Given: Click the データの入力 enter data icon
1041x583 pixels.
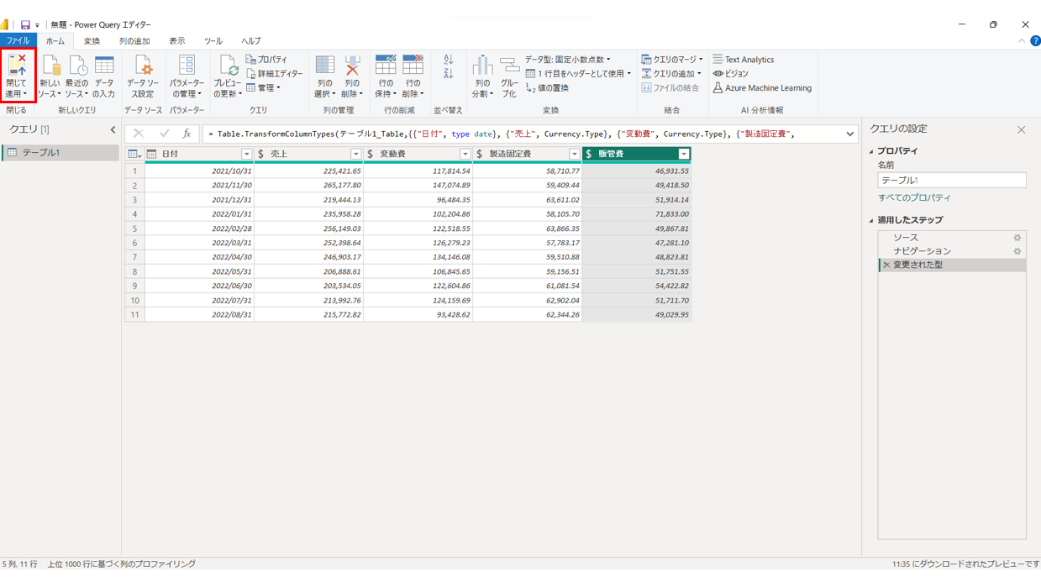Looking at the screenshot, I should click(104, 66).
